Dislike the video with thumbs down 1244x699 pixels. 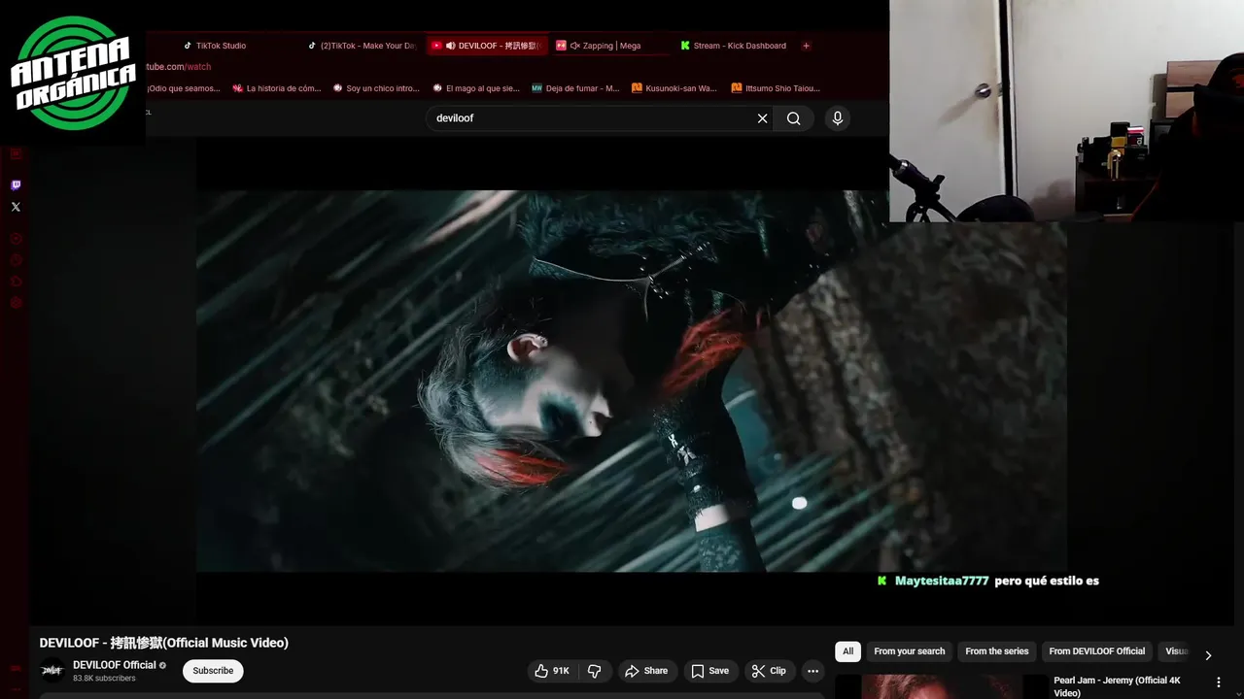pyautogui.click(x=595, y=671)
